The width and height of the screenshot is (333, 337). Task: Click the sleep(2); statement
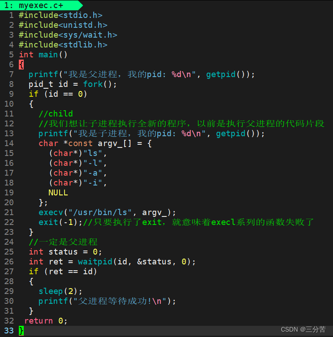tap(61, 291)
